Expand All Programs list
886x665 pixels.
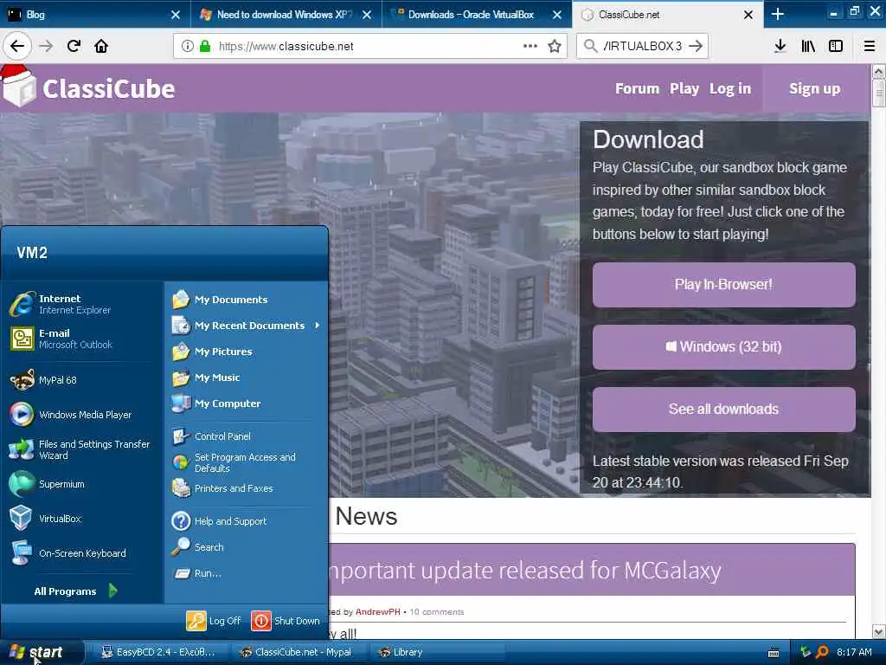click(76, 591)
